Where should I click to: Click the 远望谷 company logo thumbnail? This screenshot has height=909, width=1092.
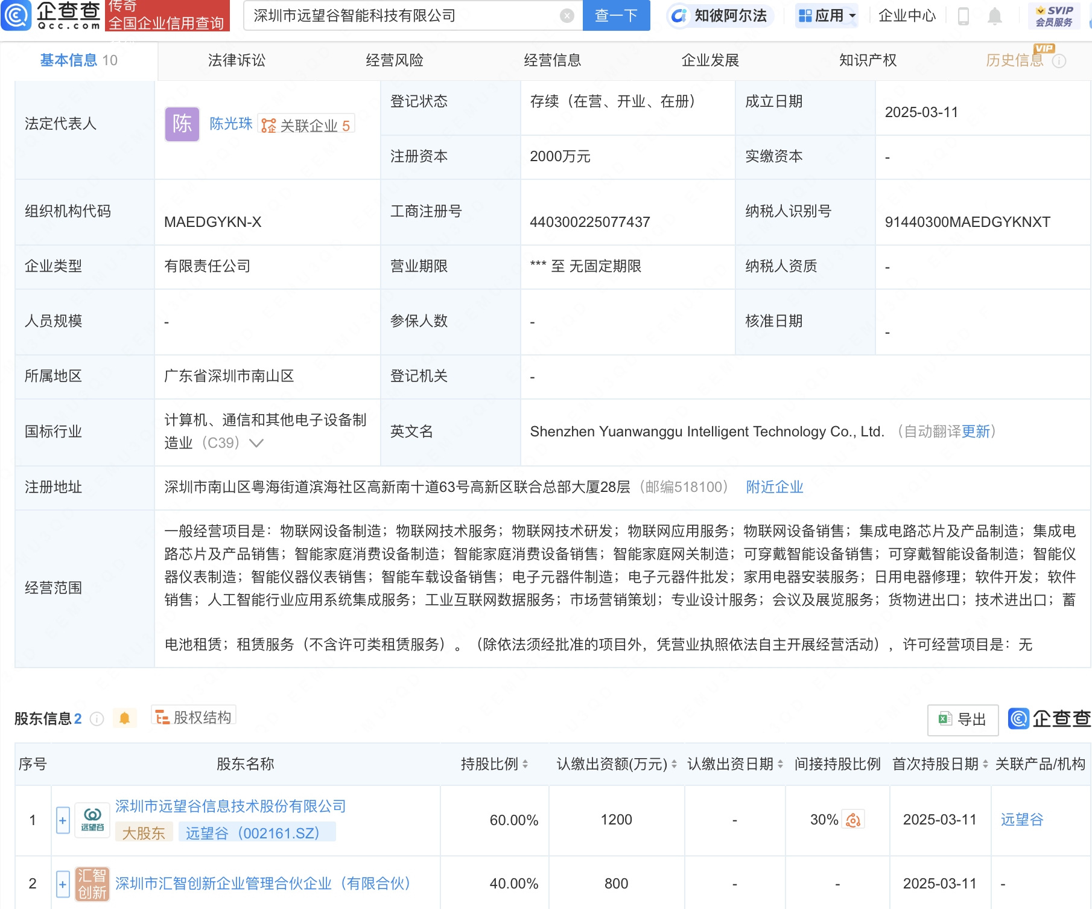tap(92, 820)
